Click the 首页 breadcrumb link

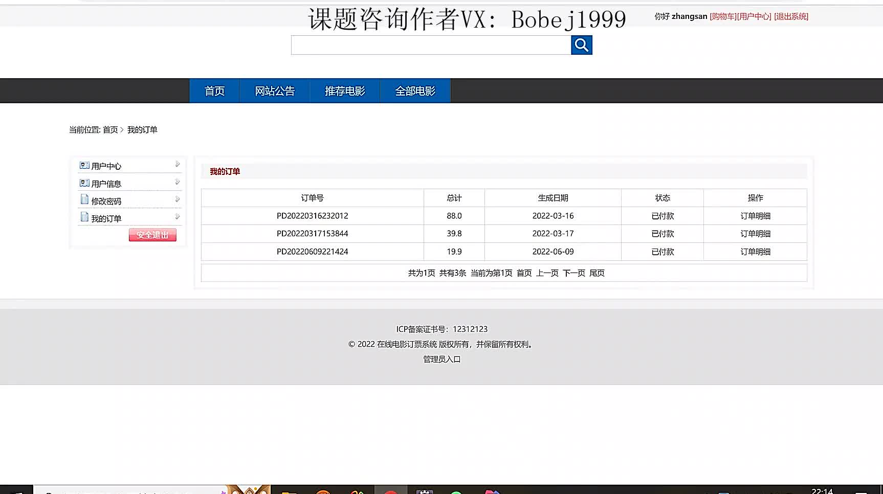click(111, 130)
